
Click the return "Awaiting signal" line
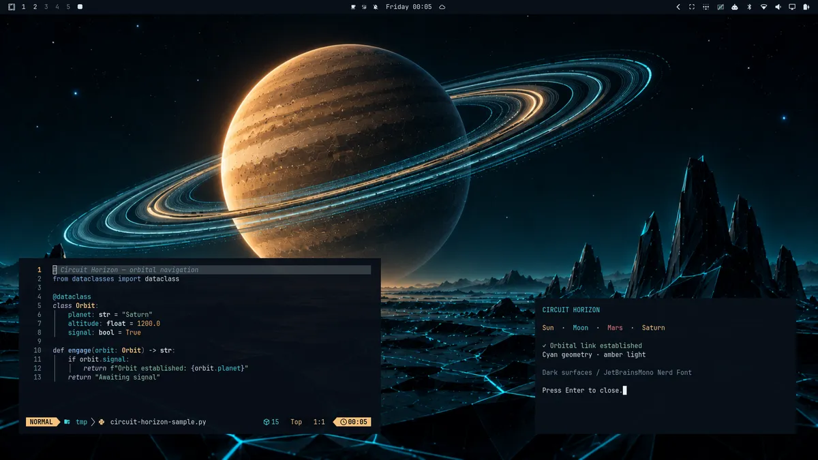click(x=114, y=377)
